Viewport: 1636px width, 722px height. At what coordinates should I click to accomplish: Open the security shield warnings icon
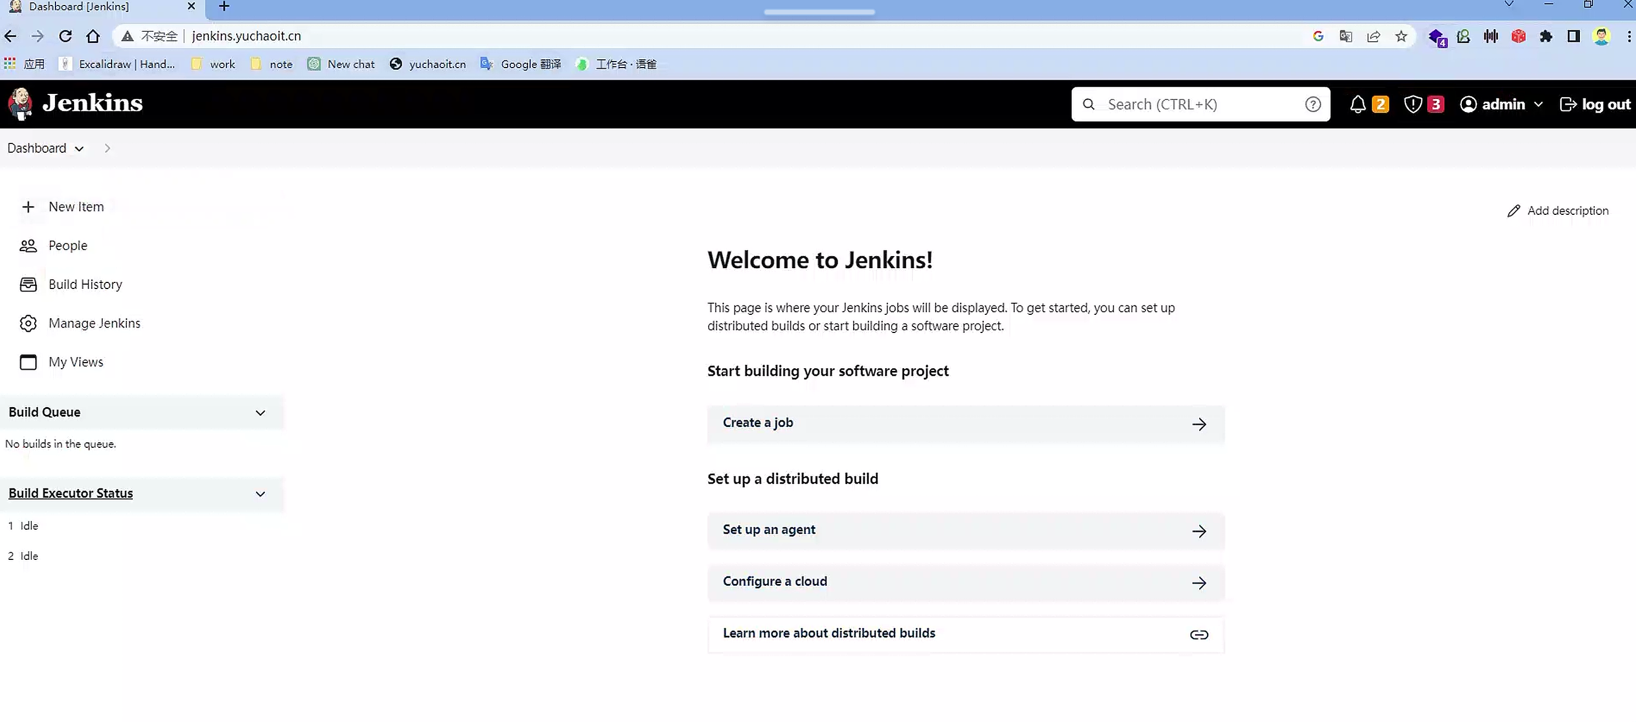tap(1412, 104)
